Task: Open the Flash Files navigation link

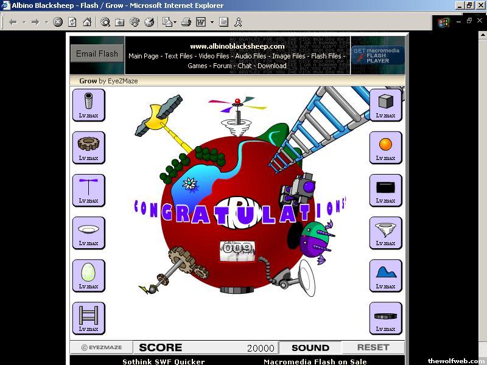Action: (326, 56)
